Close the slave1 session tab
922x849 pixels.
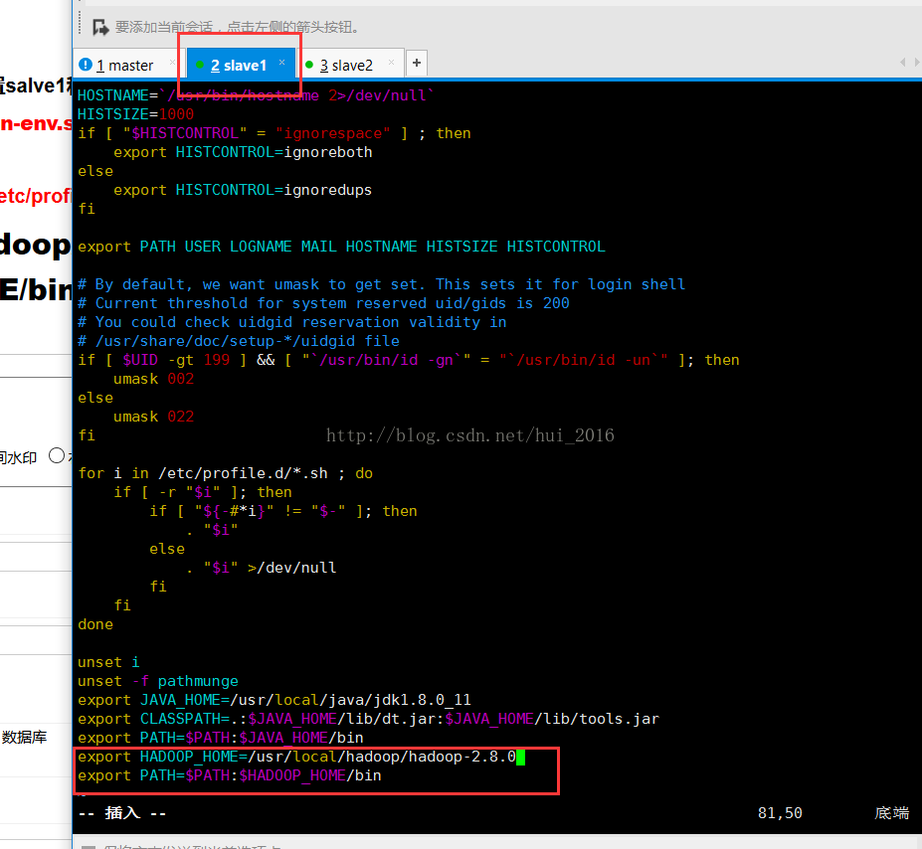[281, 63]
